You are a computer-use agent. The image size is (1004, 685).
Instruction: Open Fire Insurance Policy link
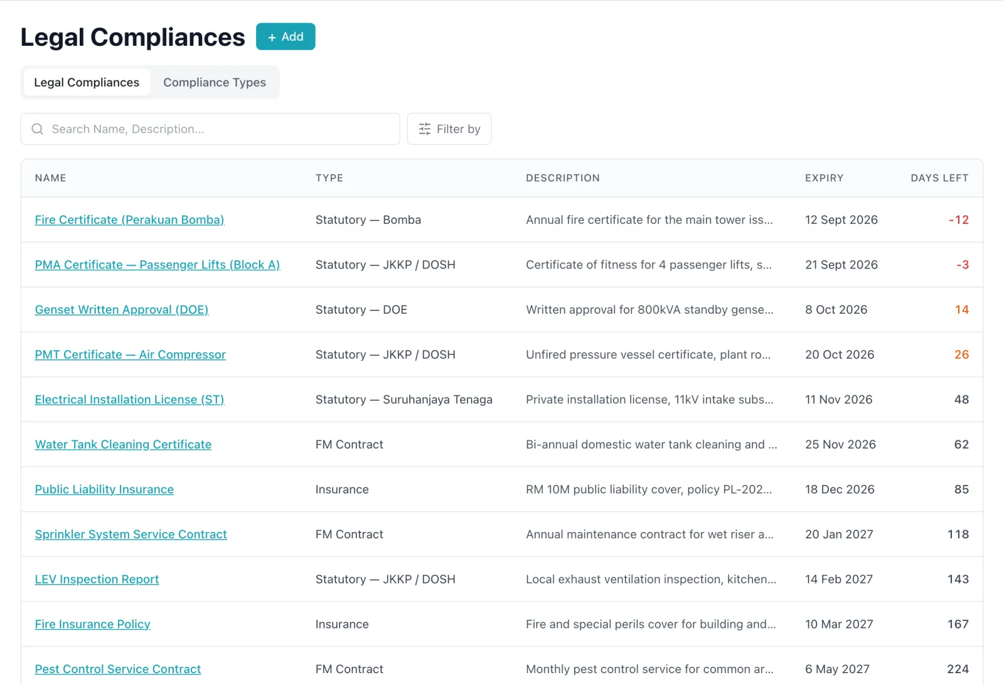coord(92,624)
